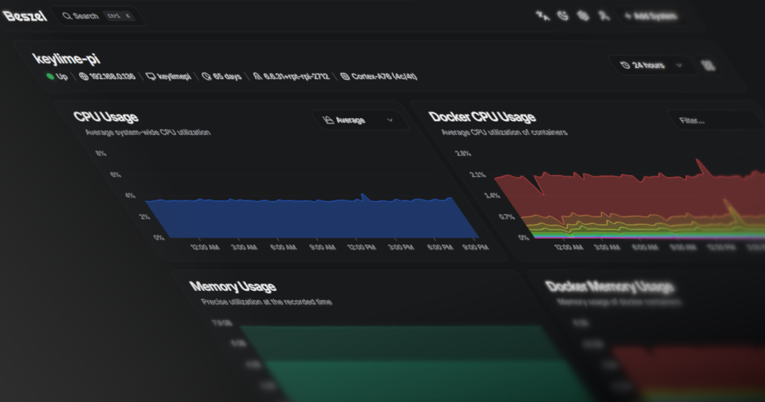
Task: Click the blue CPU Usage chart area
Action: (x=310, y=219)
